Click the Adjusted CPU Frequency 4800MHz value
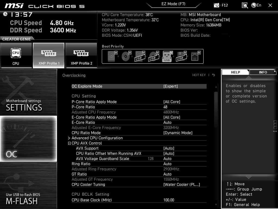The height and width of the screenshot is (209, 278). tap(171, 112)
